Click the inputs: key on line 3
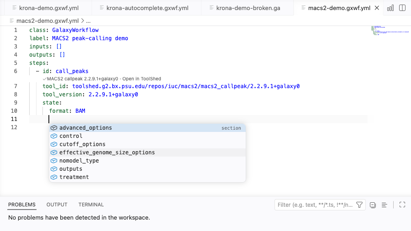This screenshot has width=411, height=231. (x=41, y=47)
